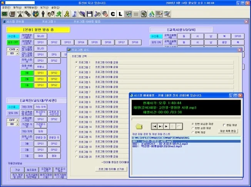
Task: Open the 설정(S) menu
Action: pyautogui.click(x=55, y=7)
